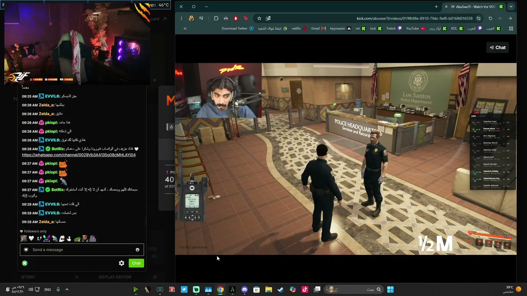The height and width of the screenshot is (296, 527).
Task: Show hidden system tray icons
Action: pyautogui.click(x=67, y=289)
